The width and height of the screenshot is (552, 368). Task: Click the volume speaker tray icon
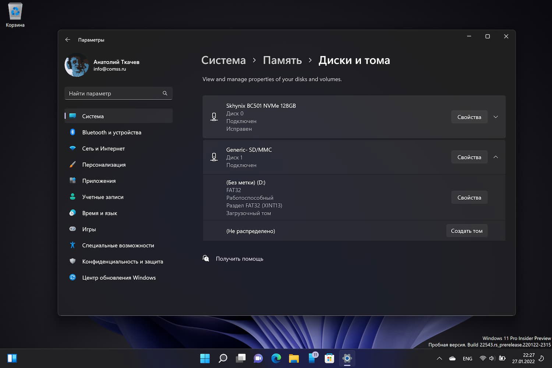click(x=492, y=358)
